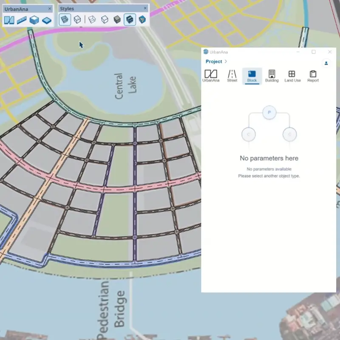This screenshot has height=340, width=340.
Task: Switch to the Building tab
Action: click(272, 76)
